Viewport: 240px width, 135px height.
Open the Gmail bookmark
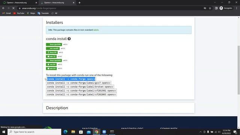pos(7,13)
